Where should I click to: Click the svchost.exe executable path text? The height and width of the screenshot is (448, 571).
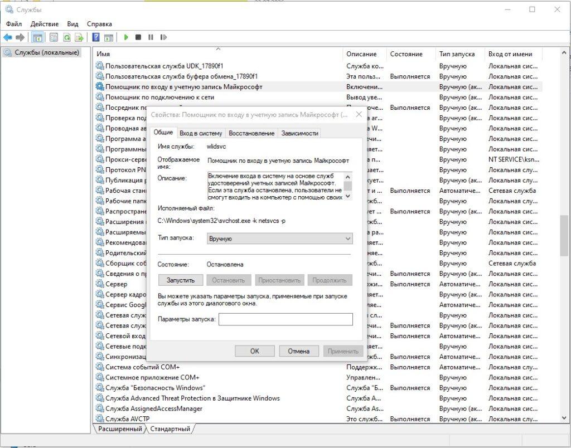point(221,221)
